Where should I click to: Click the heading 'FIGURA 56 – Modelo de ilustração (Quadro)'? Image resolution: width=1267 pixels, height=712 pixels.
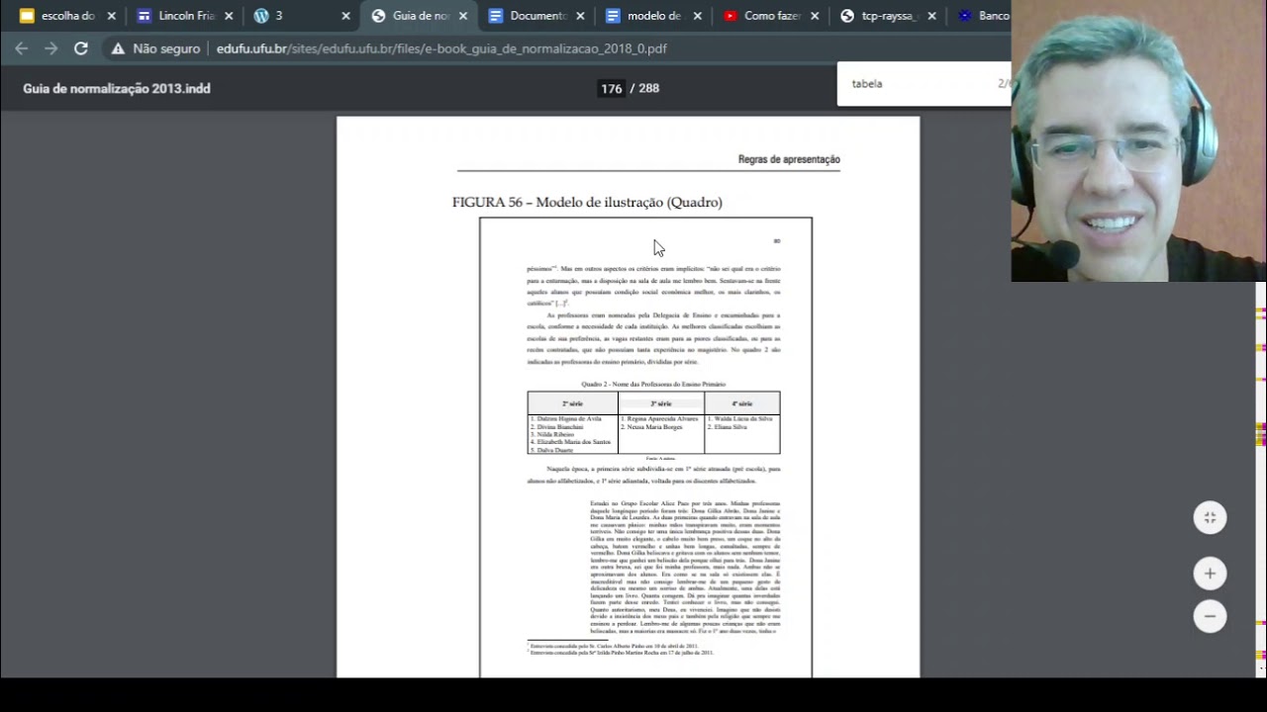coord(587,202)
